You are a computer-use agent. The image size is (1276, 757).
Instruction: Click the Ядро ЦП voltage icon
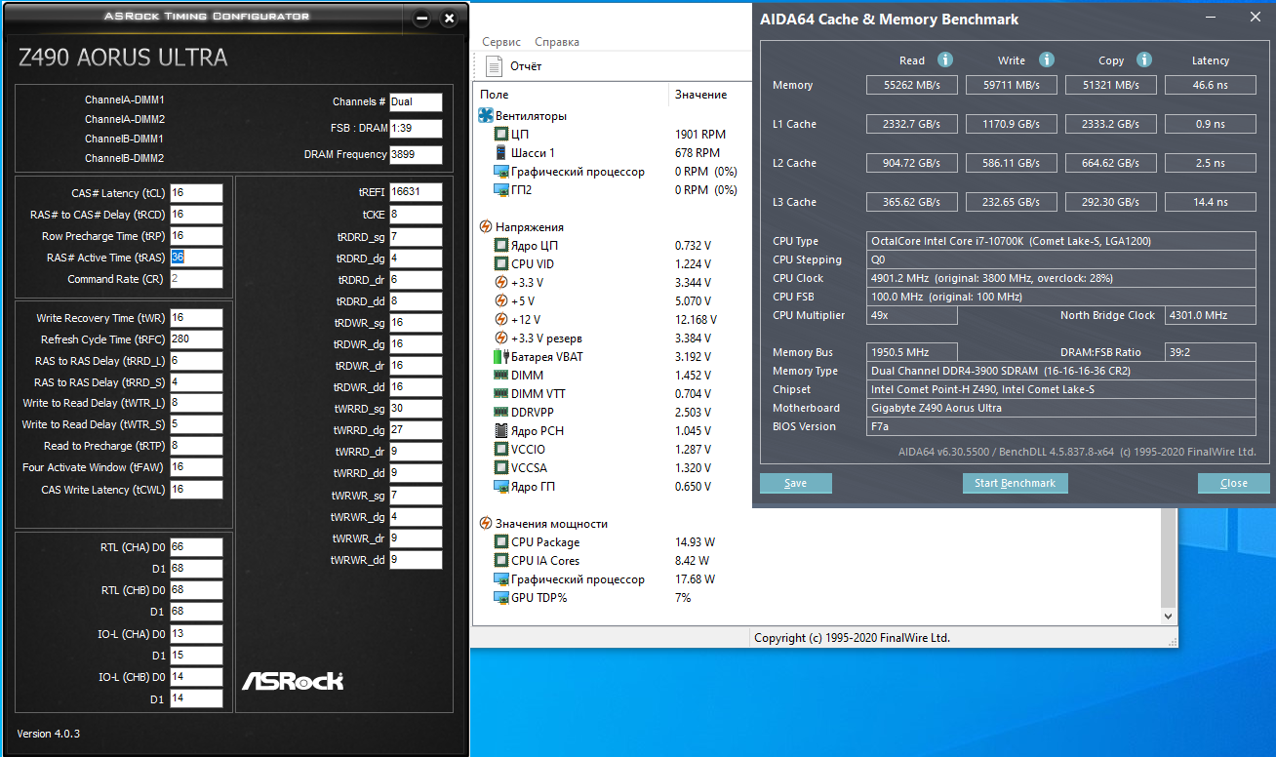coord(501,245)
